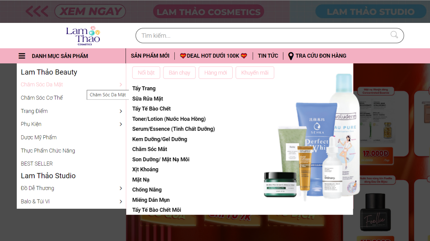Open Danh Mục Sản Phẩm category menu
This screenshot has width=430, height=241.
click(60, 56)
